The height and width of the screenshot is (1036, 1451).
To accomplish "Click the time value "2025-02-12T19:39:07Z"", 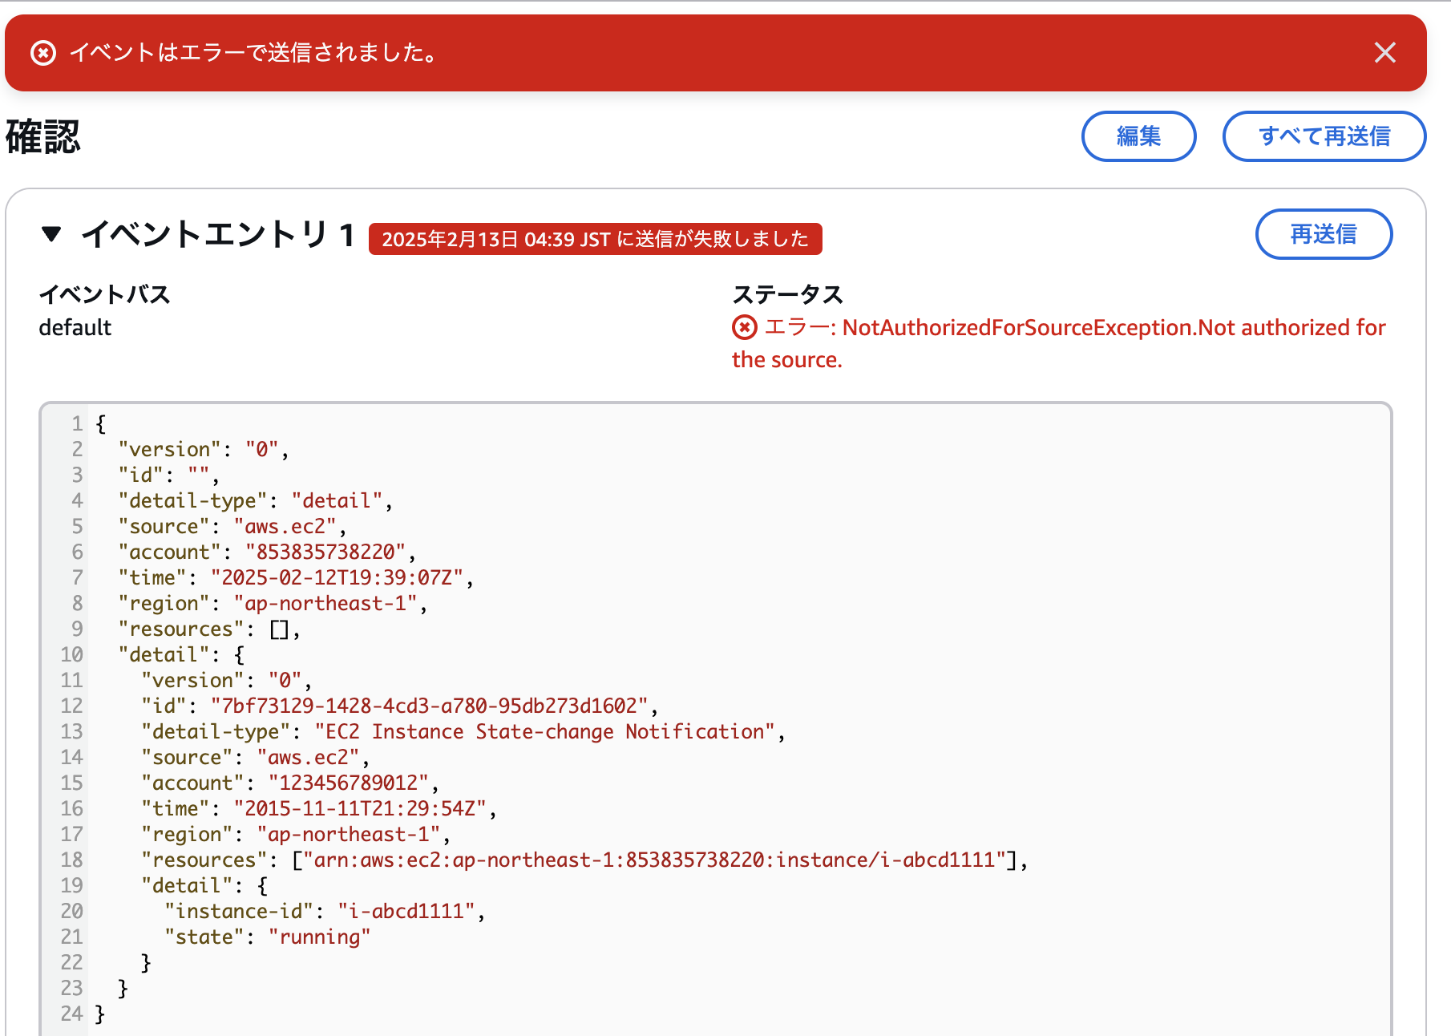I will (337, 577).
